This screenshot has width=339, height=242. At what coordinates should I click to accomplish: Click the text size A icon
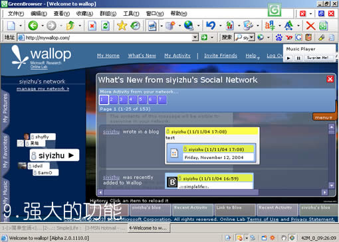(288, 26)
